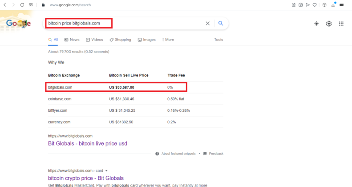Click the padlock site security icon
The width and height of the screenshot is (352, 187).
tap(43, 5)
